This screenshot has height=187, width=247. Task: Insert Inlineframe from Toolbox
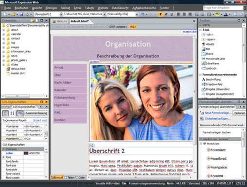click(211, 63)
